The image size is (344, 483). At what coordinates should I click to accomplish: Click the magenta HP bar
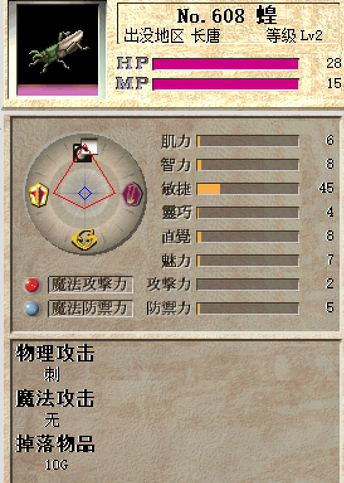click(226, 64)
